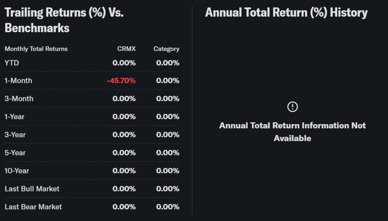This screenshot has width=388, height=221.
Task: Click the exclamation alert icon
Action: tap(293, 107)
